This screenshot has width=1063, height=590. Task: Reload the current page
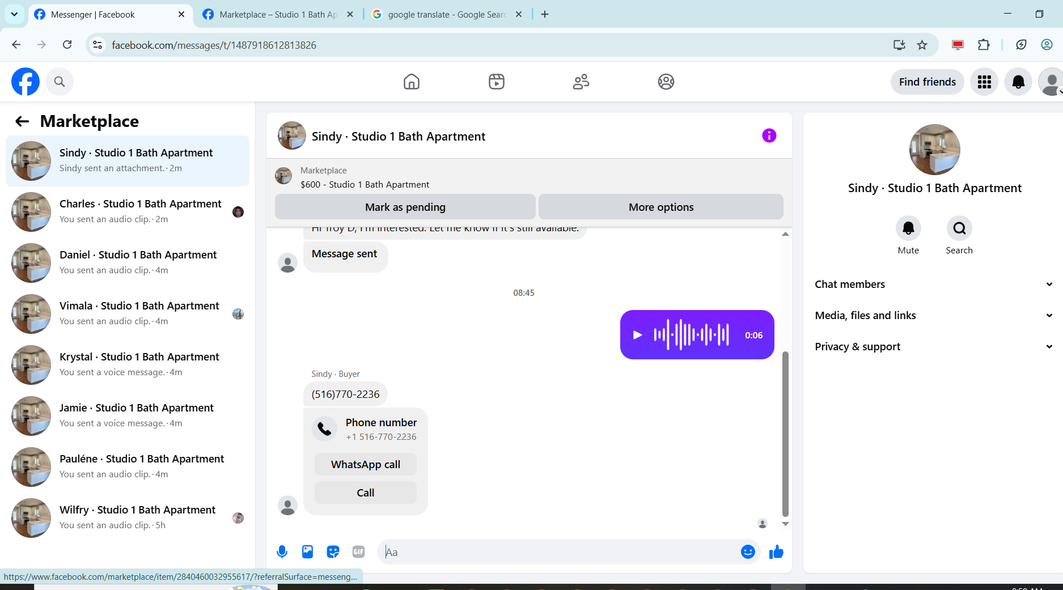click(67, 45)
